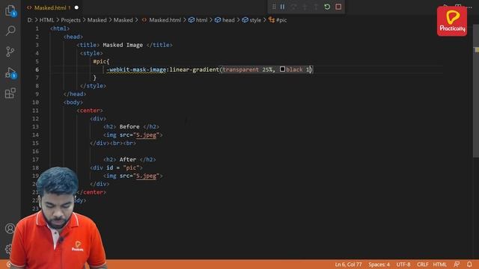Click the 5.jpeg link on line 19
Viewport: 479px width, 269px height.
pyautogui.click(x=147, y=176)
